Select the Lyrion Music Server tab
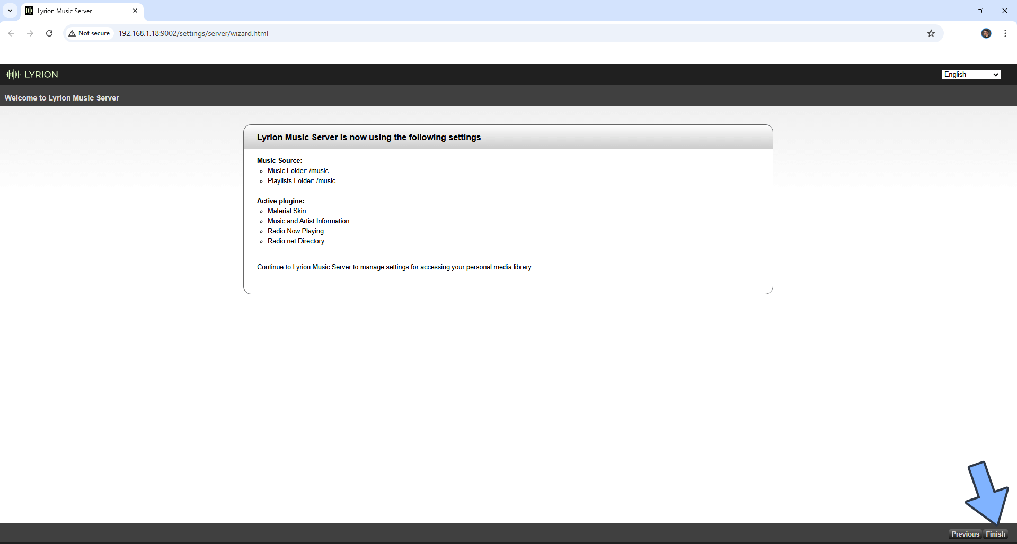The image size is (1017, 544). pos(82,11)
